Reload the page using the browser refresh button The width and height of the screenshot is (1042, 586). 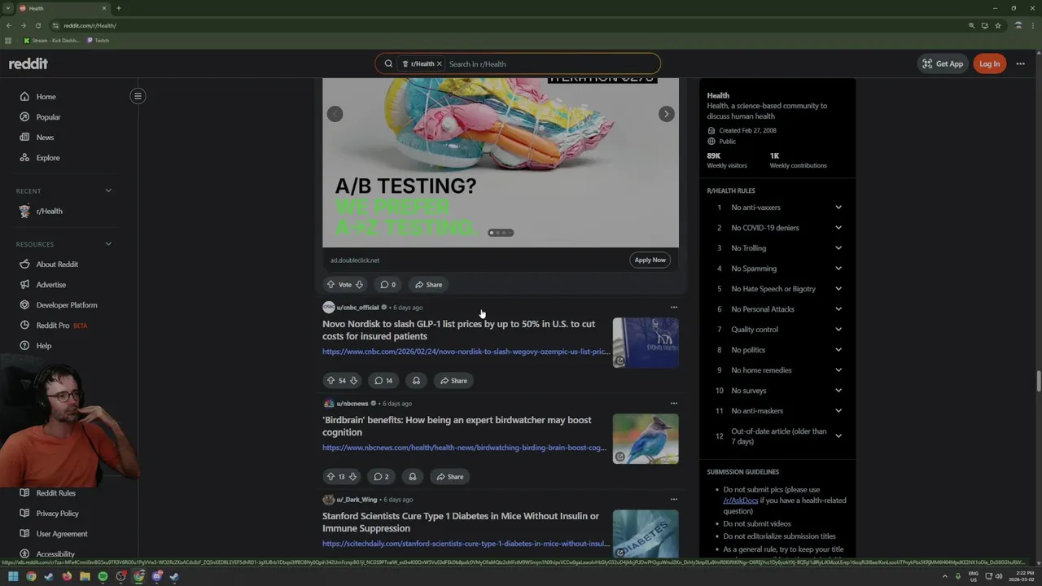(37, 25)
